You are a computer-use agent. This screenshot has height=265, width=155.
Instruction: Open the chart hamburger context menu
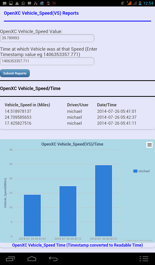[149, 145]
